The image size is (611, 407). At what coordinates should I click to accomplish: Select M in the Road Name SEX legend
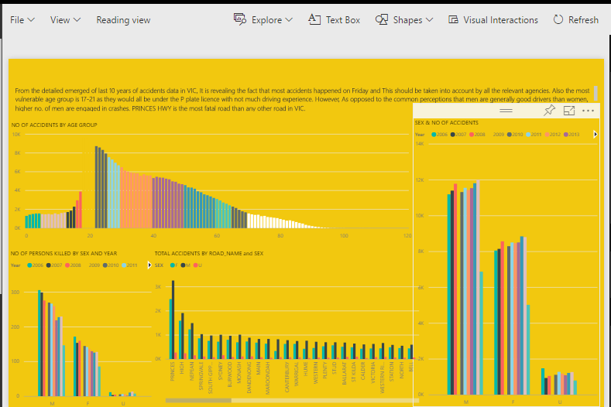click(186, 265)
